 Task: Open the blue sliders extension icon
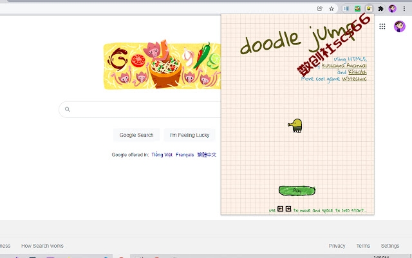pos(346,8)
